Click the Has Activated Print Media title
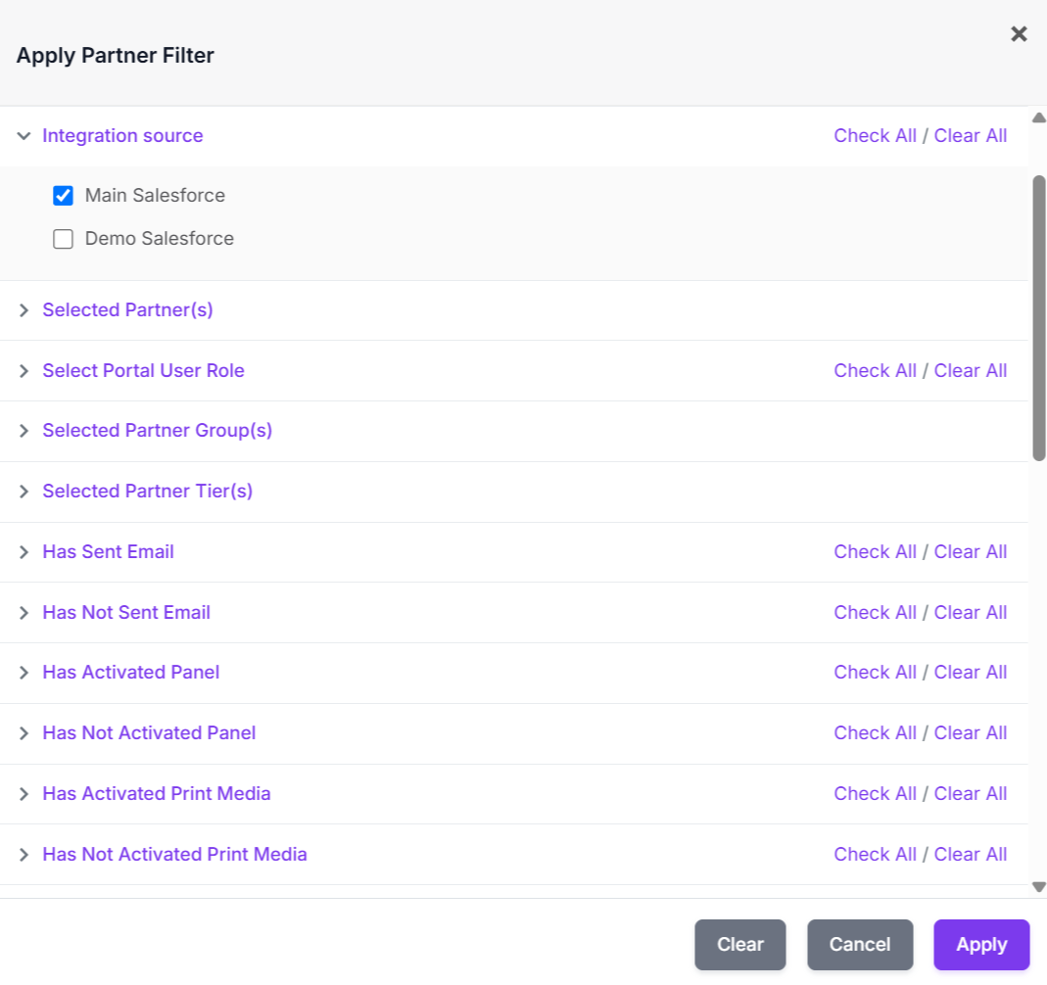This screenshot has height=985, width=1047. tap(157, 793)
